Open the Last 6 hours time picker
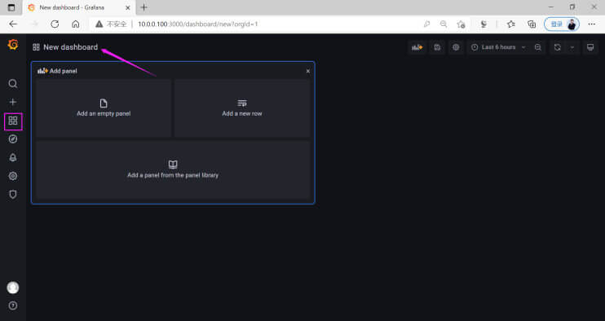The width and height of the screenshot is (605, 321). coord(498,47)
